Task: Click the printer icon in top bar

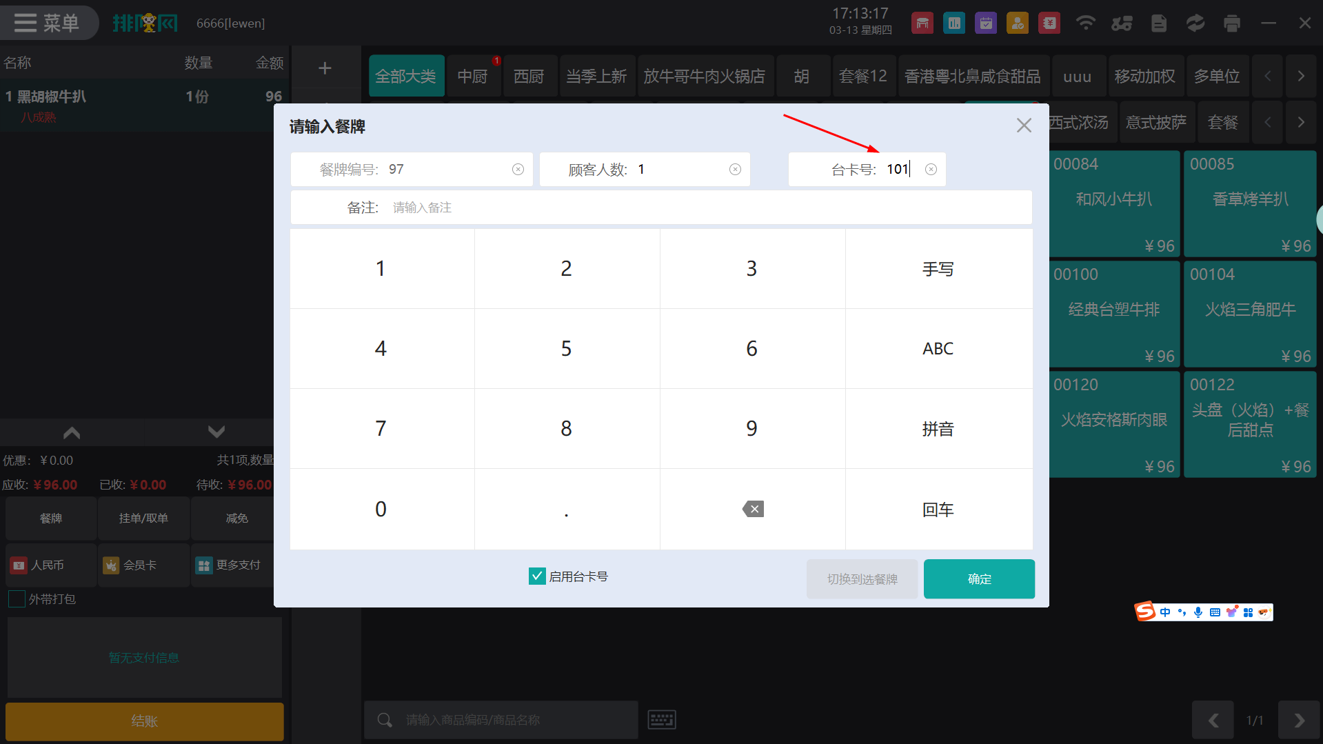Action: (1231, 23)
